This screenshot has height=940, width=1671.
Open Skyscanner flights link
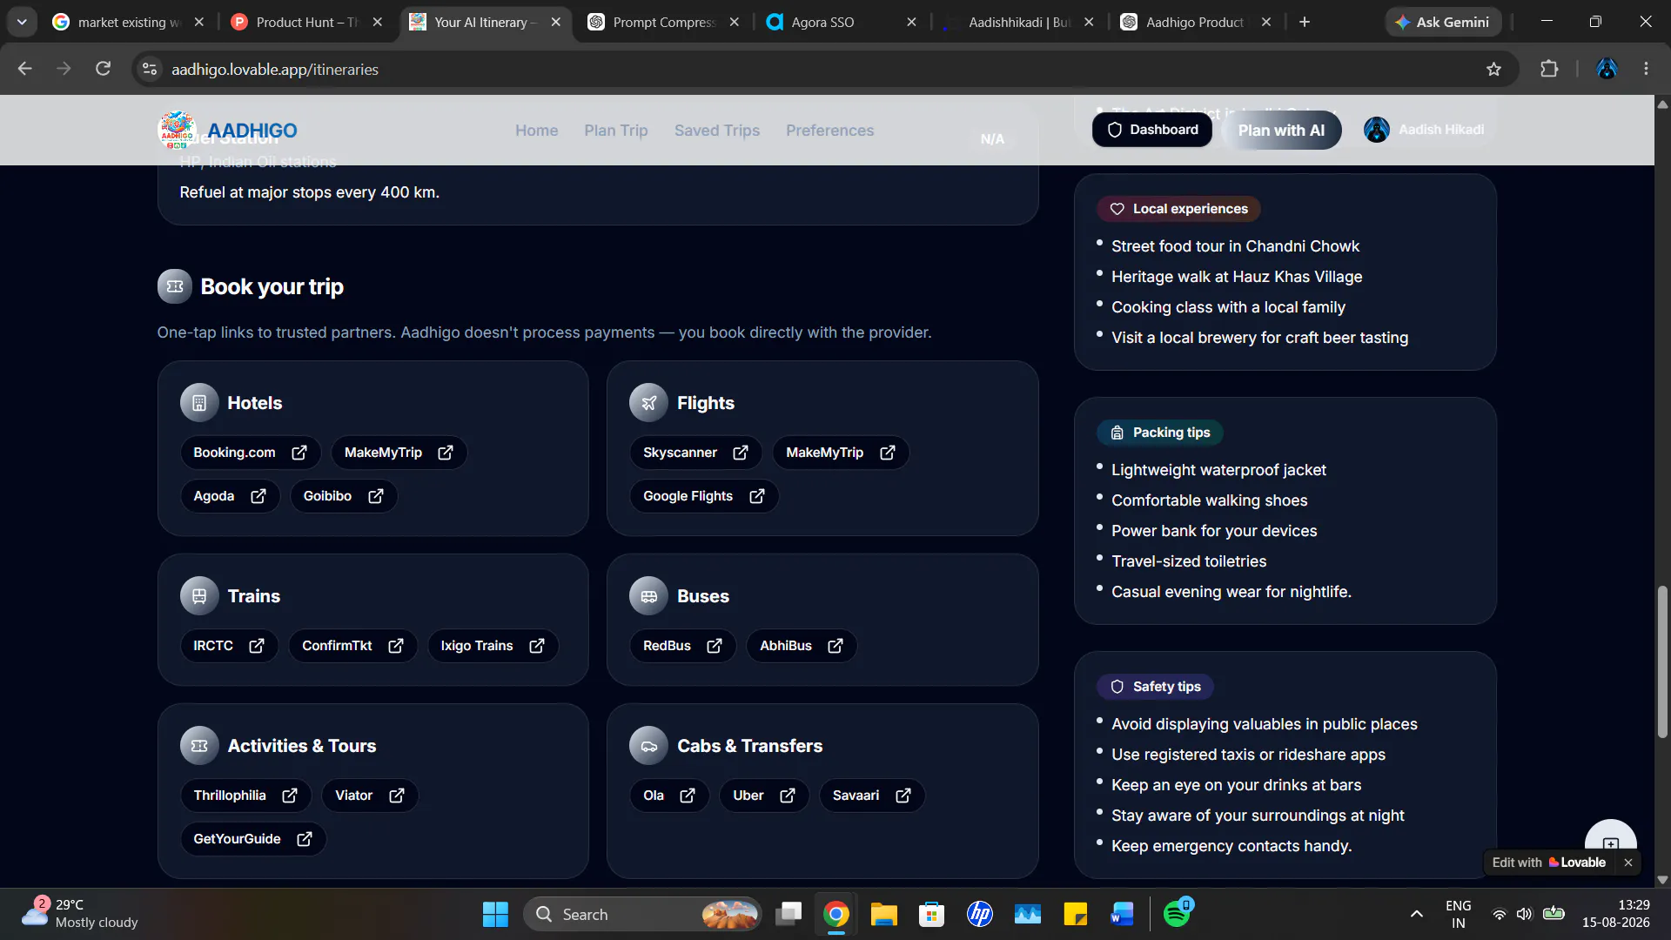pos(695,453)
